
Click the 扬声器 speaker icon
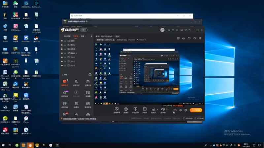163,109
